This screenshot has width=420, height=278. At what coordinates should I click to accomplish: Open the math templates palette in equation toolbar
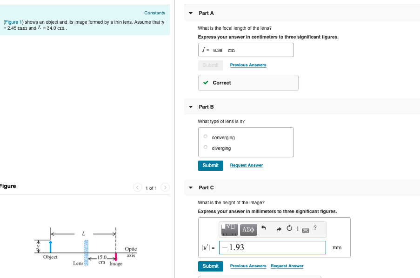click(x=230, y=229)
